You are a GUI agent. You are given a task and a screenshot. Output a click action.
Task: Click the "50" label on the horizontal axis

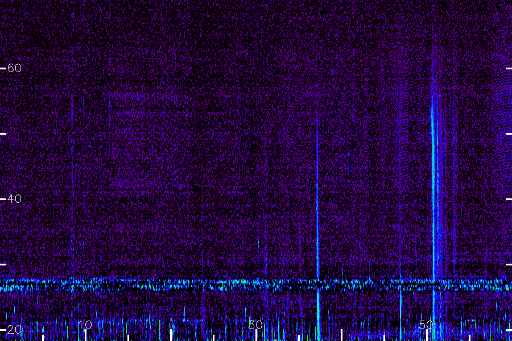(426, 325)
